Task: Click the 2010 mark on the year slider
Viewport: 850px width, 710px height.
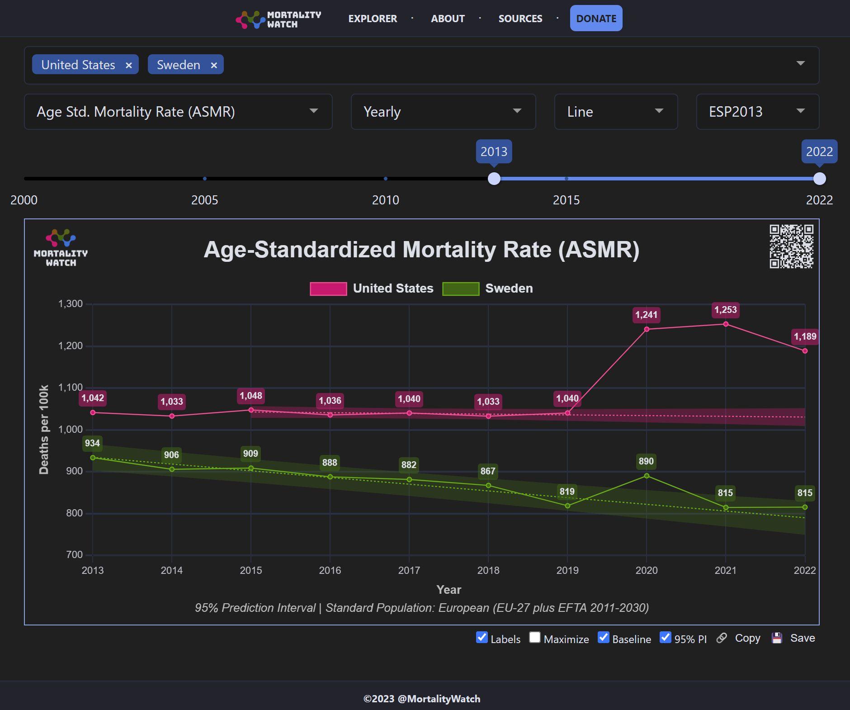Action: [386, 179]
